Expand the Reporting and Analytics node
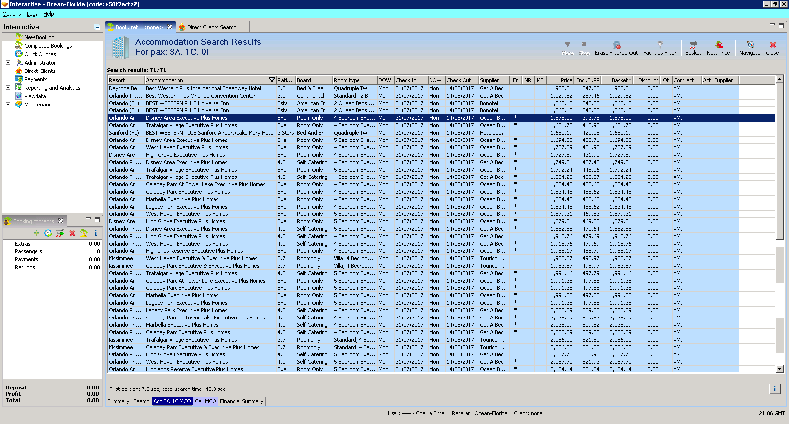The image size is (789, 424). point(8,88)
